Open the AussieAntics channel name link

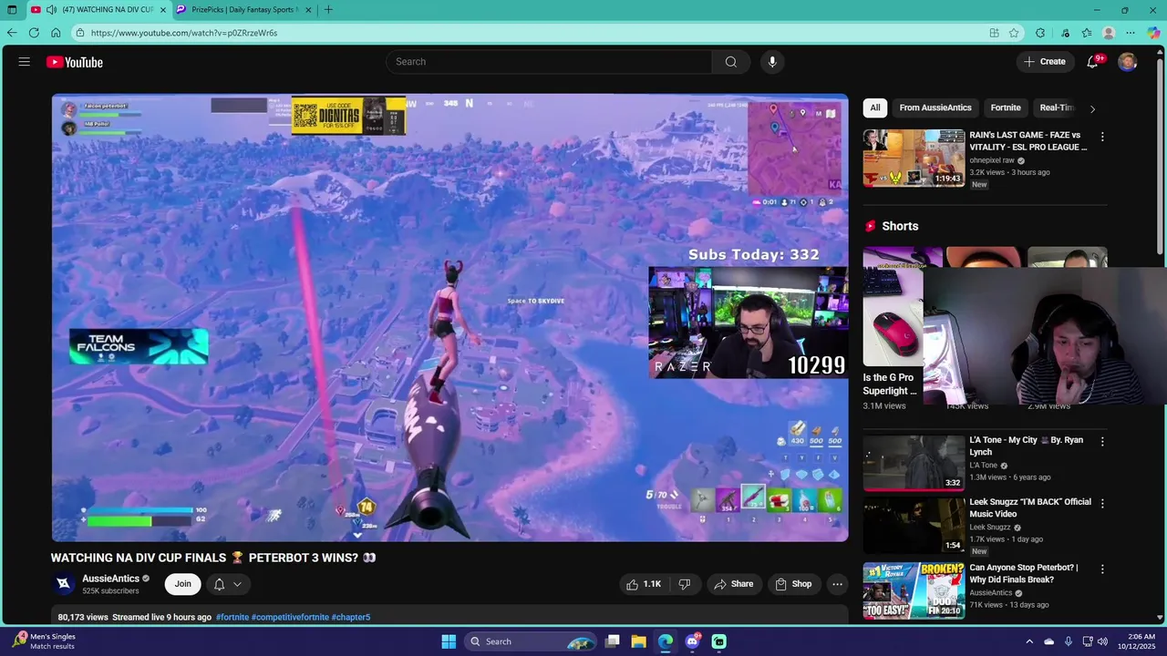(x=110, y=579)
